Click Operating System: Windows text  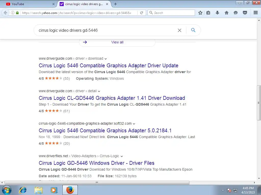(x=100, y=79)
